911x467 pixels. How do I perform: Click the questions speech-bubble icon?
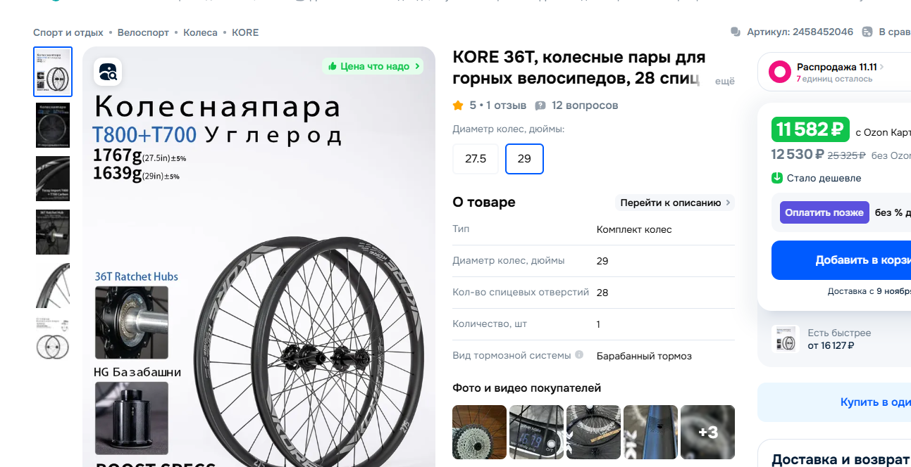coord(540,105)
